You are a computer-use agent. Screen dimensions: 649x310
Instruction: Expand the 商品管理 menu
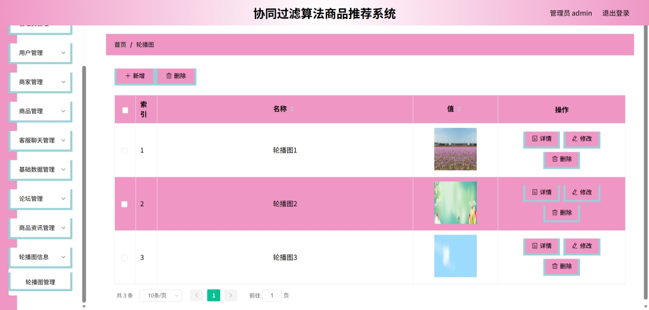tap(40, 111)
